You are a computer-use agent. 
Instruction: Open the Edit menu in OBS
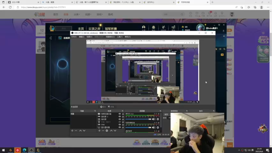82,37
